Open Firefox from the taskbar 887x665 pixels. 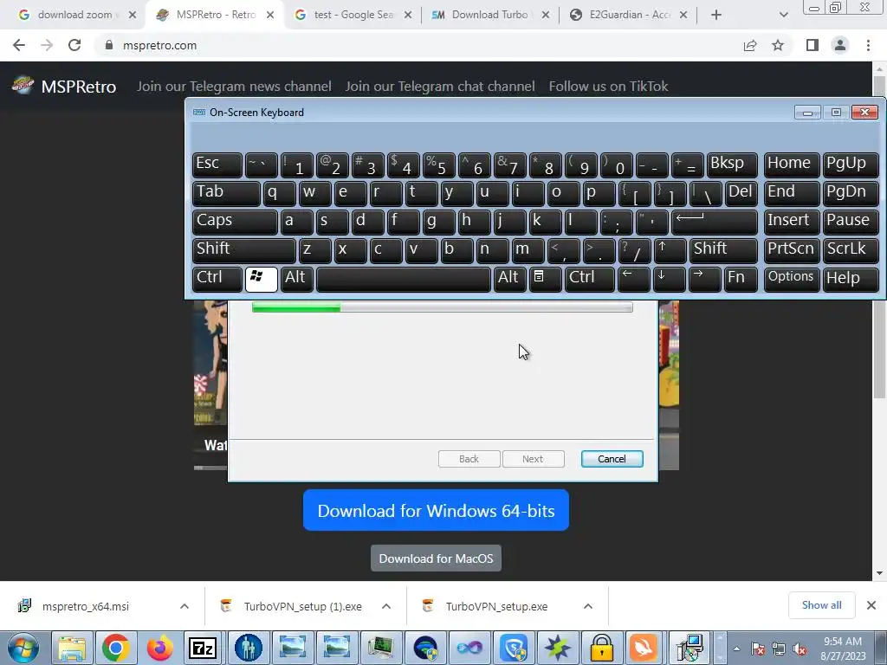[160, 648]
